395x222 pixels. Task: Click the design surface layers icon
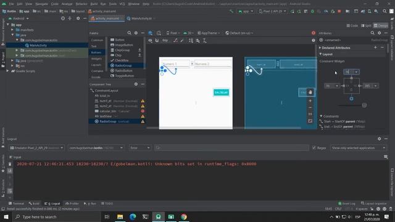click(151, 33)
